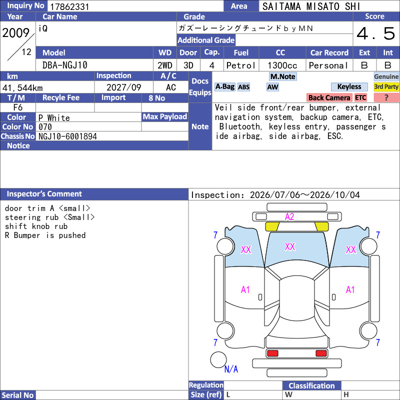400x400 pixels.
Task: Click the red ETC badge
Action: 360,97
